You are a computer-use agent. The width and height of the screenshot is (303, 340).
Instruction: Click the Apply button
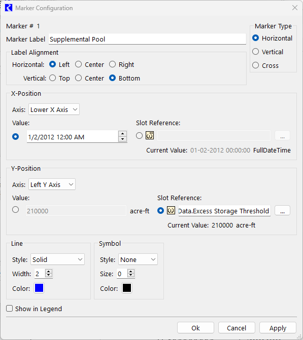278,328
